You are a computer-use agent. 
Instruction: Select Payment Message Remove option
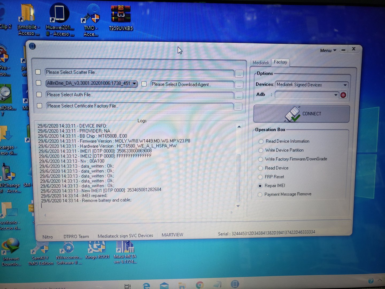click(260, 195)
